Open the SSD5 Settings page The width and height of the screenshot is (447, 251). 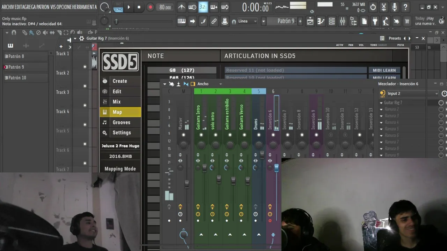click(120, 132)
